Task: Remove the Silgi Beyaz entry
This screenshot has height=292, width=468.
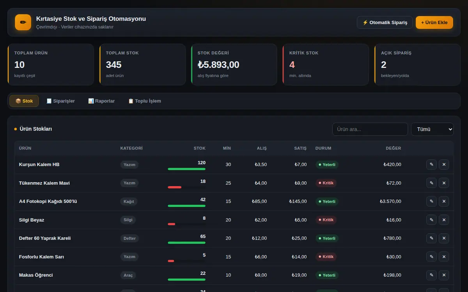Action: [444, 220]
